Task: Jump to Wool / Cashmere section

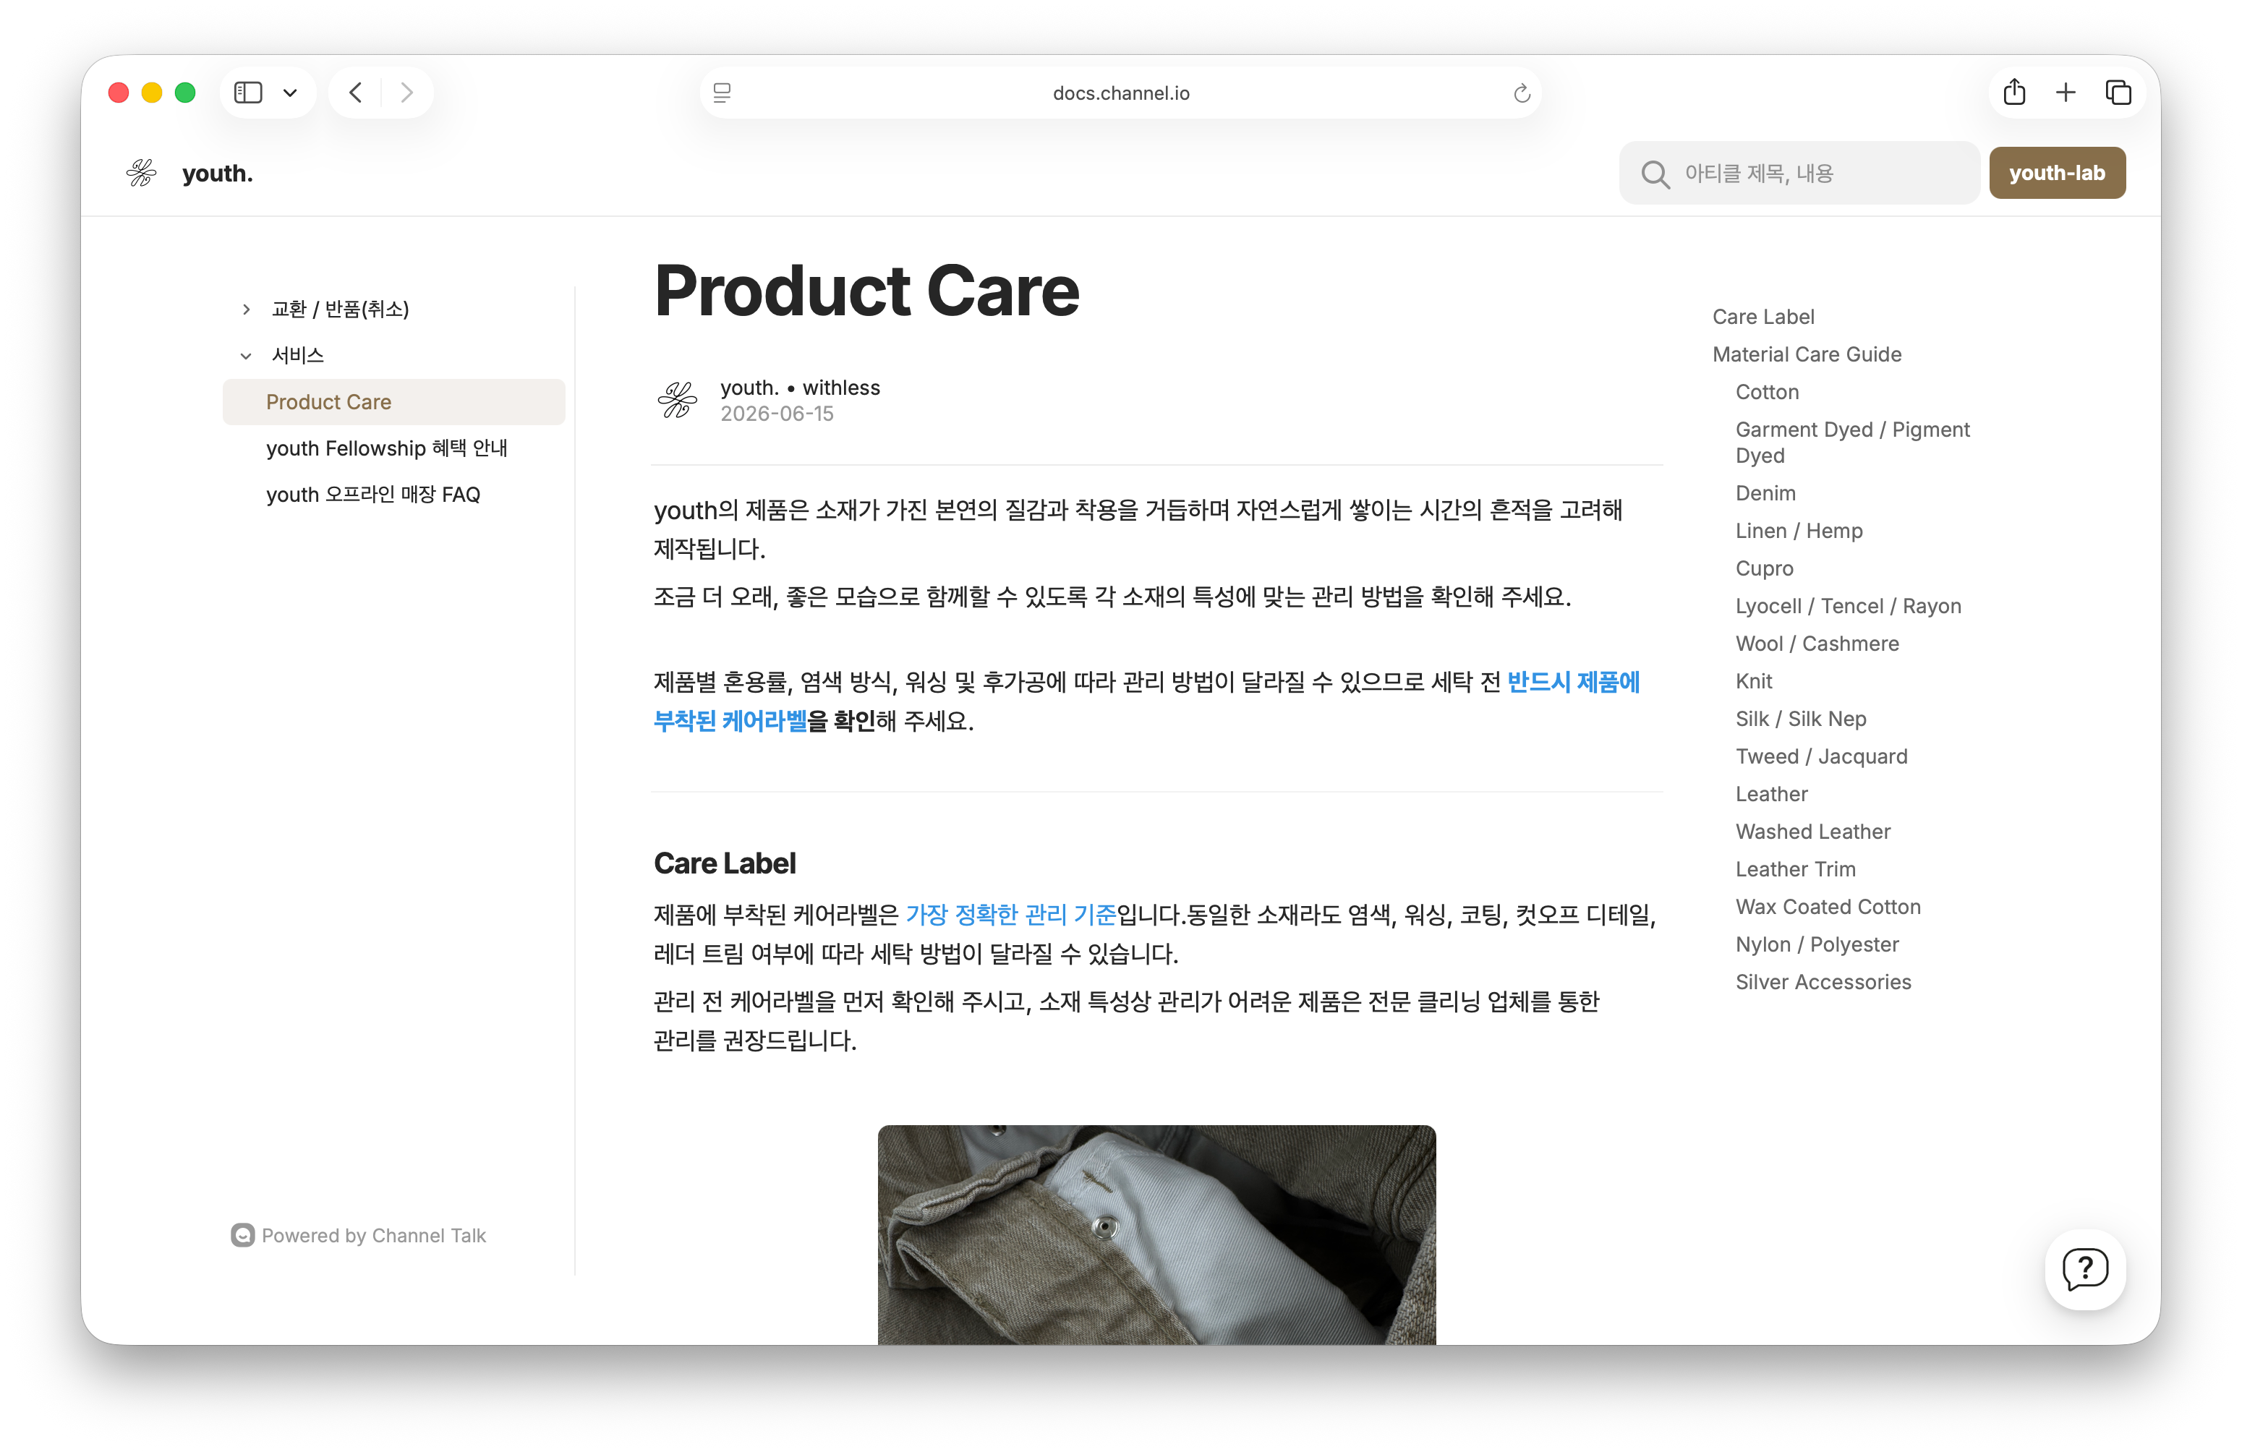Action: pyautogui.click(x=1817, y=644)
